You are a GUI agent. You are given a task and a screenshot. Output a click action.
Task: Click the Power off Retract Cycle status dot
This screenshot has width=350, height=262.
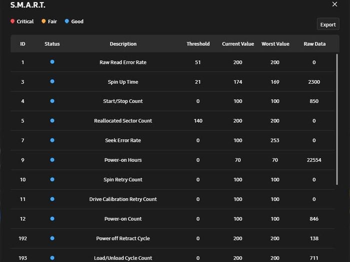pos(52,238)
